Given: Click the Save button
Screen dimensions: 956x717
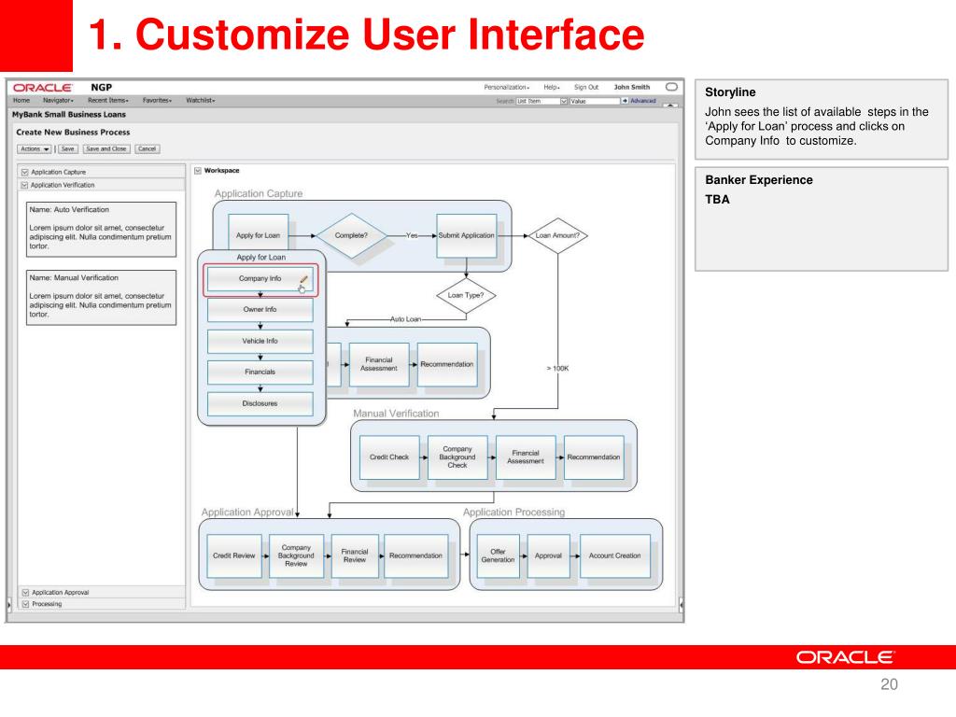Looking at the screenshot, I should 67,148.
